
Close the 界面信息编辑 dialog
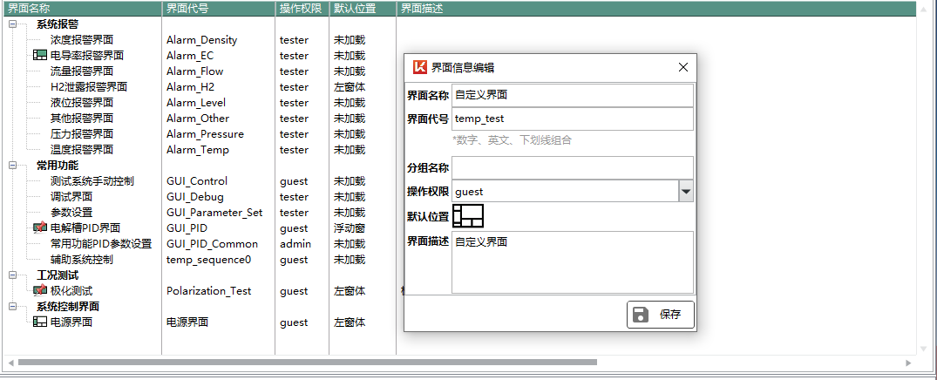[x=683, y=67]
